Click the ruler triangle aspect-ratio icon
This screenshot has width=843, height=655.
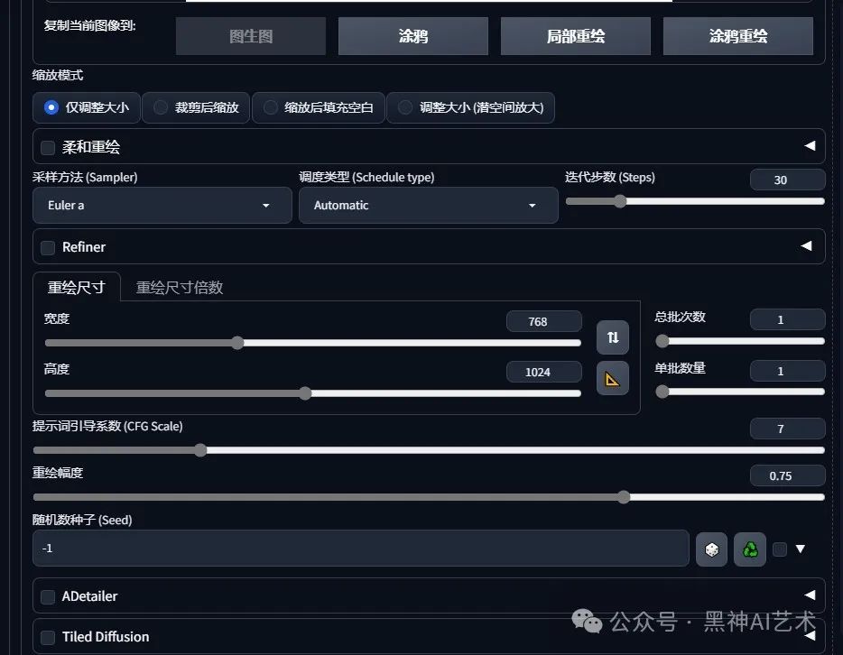612,379
